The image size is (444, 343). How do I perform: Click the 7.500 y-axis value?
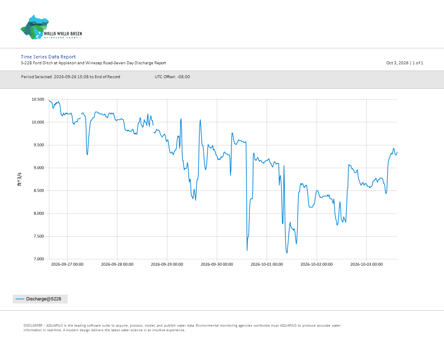[39, 236]
